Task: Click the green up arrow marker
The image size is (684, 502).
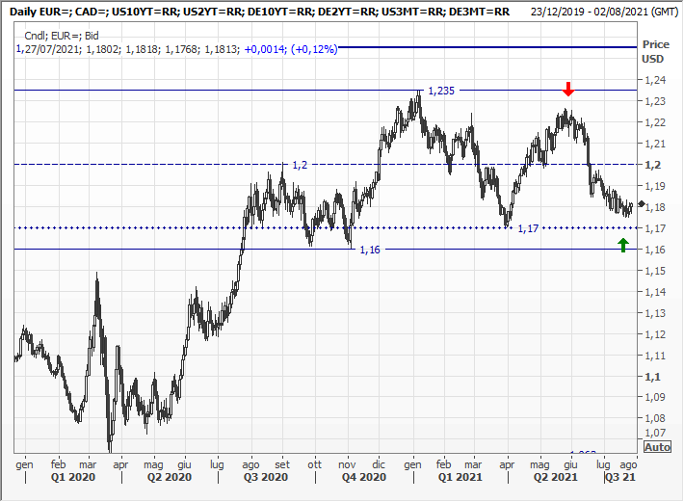Action: click(x=623, y=245)
